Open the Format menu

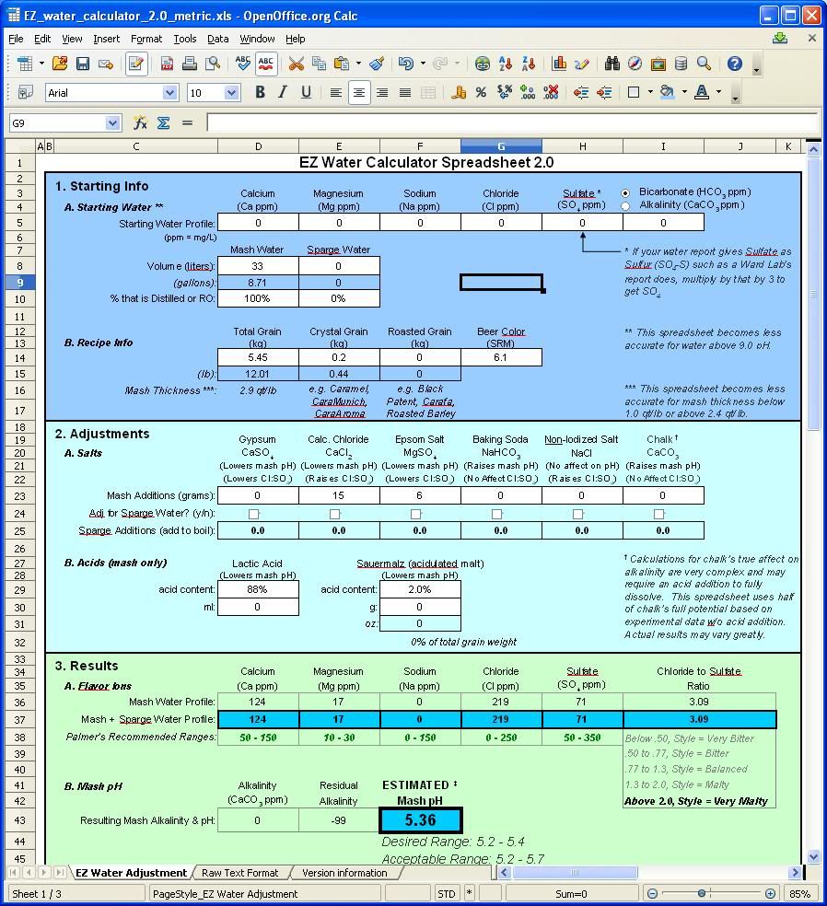coord(146,39)
